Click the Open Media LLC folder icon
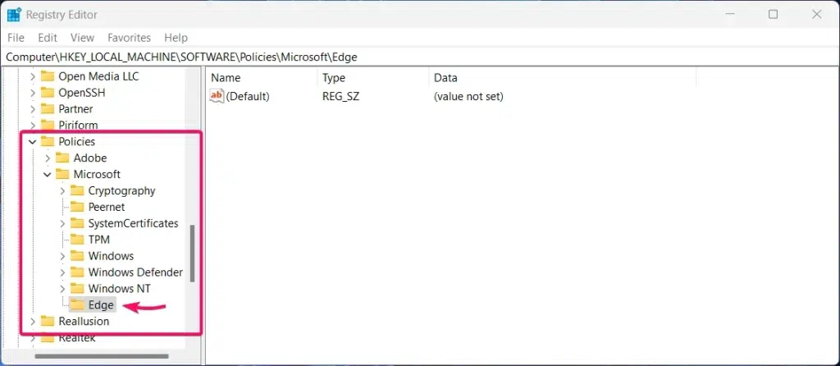Viewport: 840px width, 366px height. click(x=48, y=76)
